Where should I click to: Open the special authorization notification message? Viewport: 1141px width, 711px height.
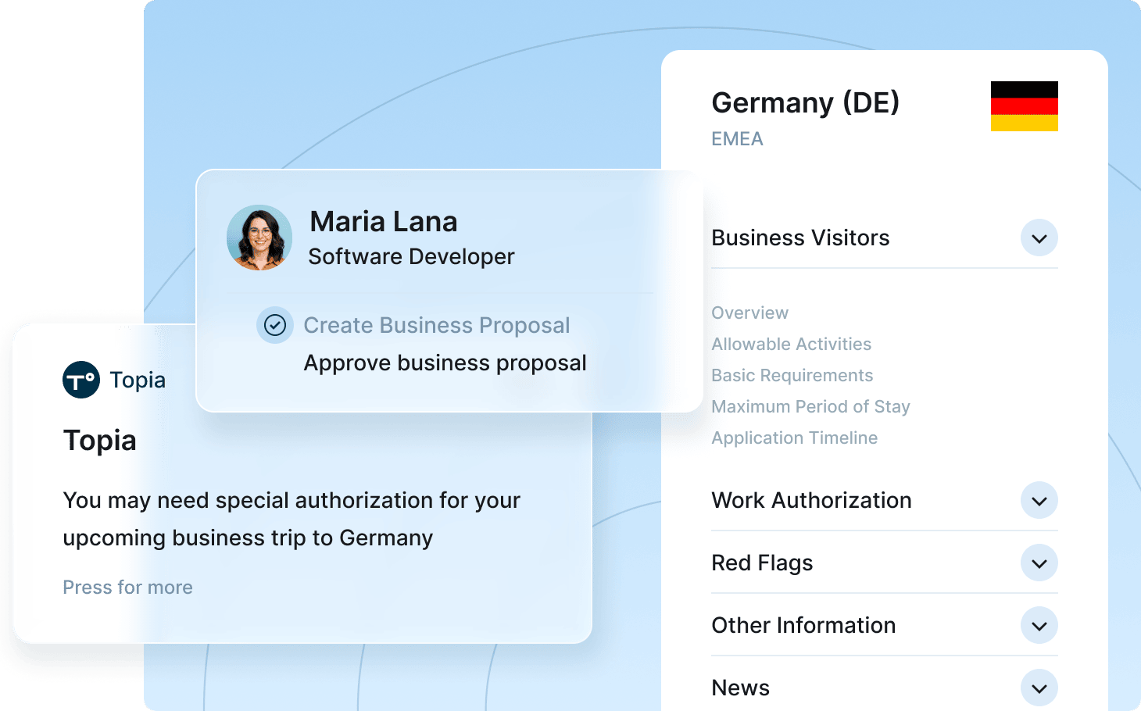point(291,519)
